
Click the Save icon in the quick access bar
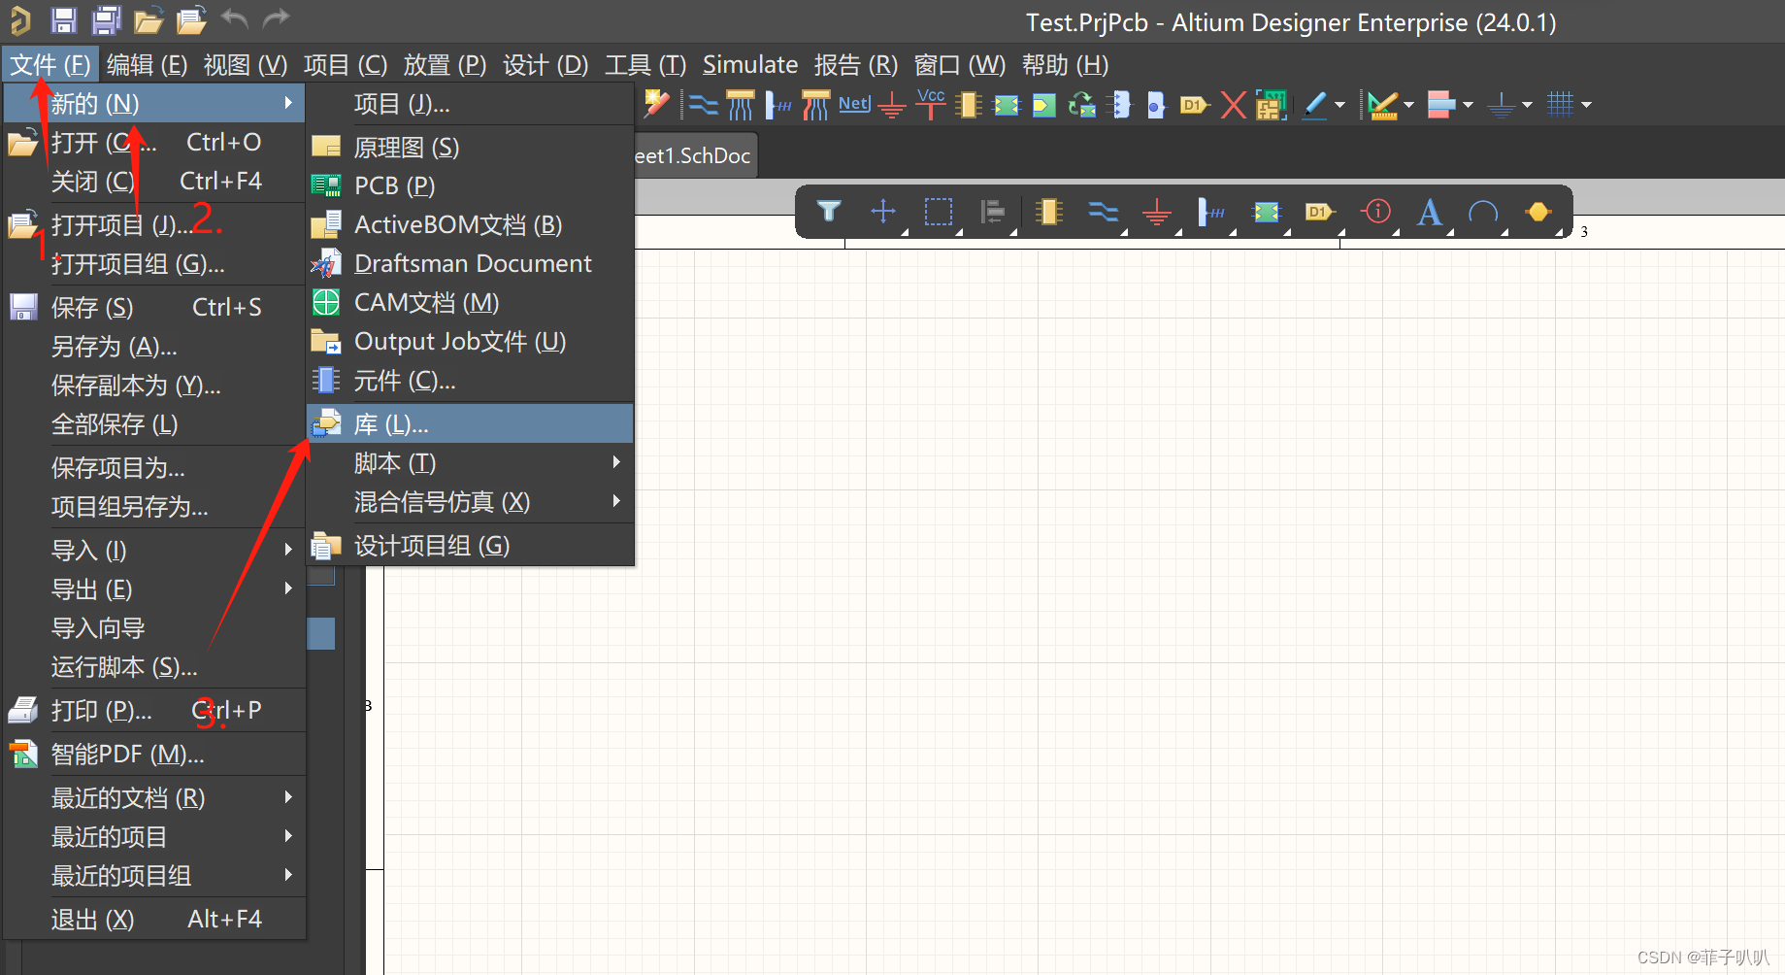pos(64,19)
